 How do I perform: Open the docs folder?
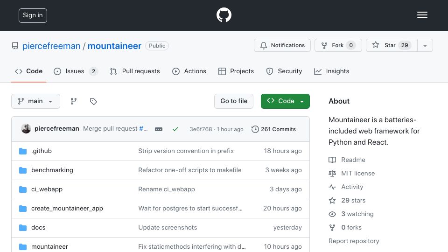38,228
